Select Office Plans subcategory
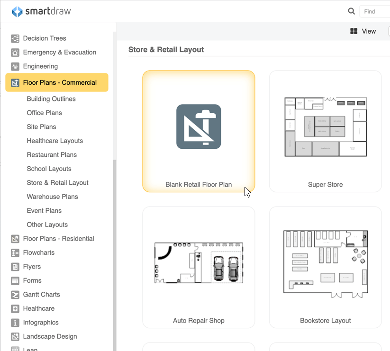This screenshot has width=390, height=351. (x=44, y=113)
